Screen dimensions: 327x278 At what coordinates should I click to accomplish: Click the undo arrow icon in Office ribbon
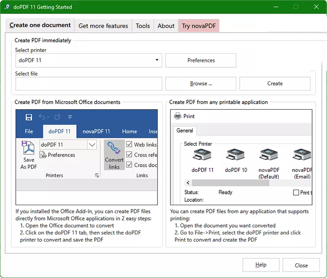42,117
